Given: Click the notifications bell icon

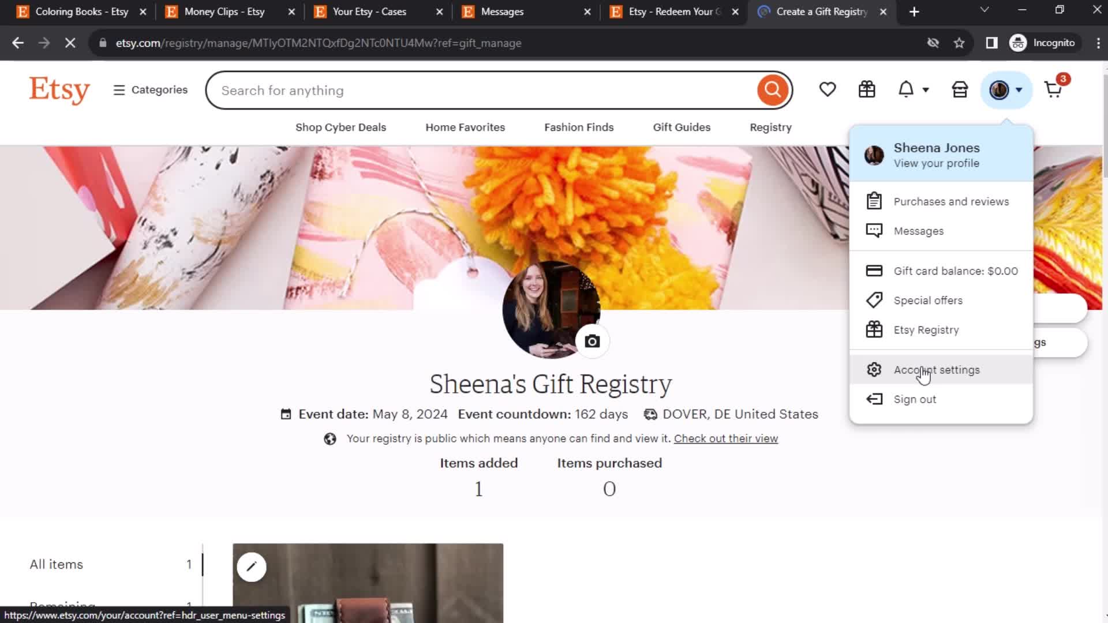Looking at the screenshot, I should [907, 90].
